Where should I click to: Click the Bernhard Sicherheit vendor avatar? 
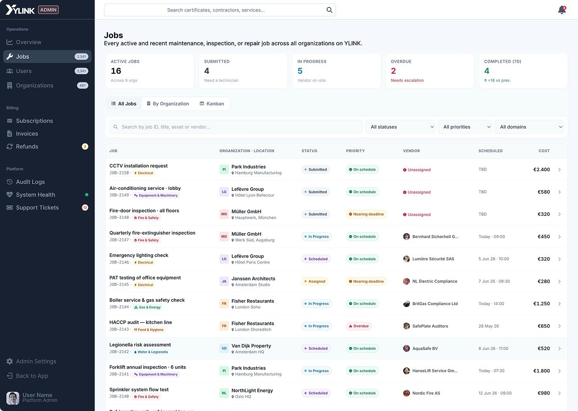[x=407, y=237]
